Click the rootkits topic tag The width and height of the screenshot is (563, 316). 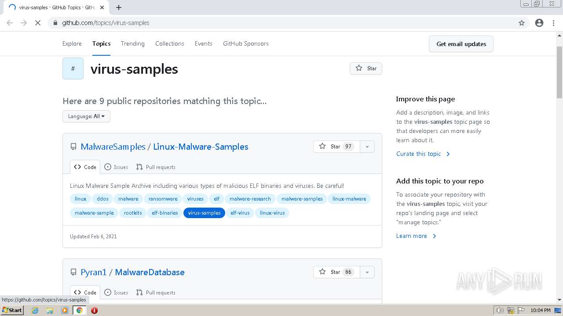(x=133, y=213)
